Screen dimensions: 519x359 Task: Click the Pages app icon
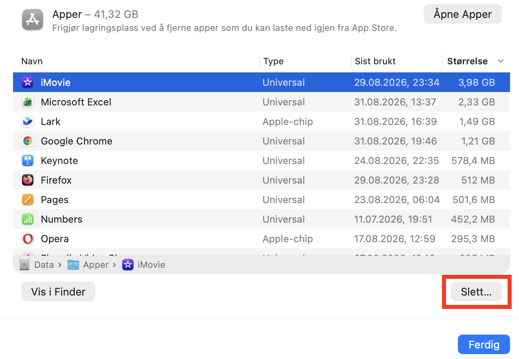pos(28,200)
